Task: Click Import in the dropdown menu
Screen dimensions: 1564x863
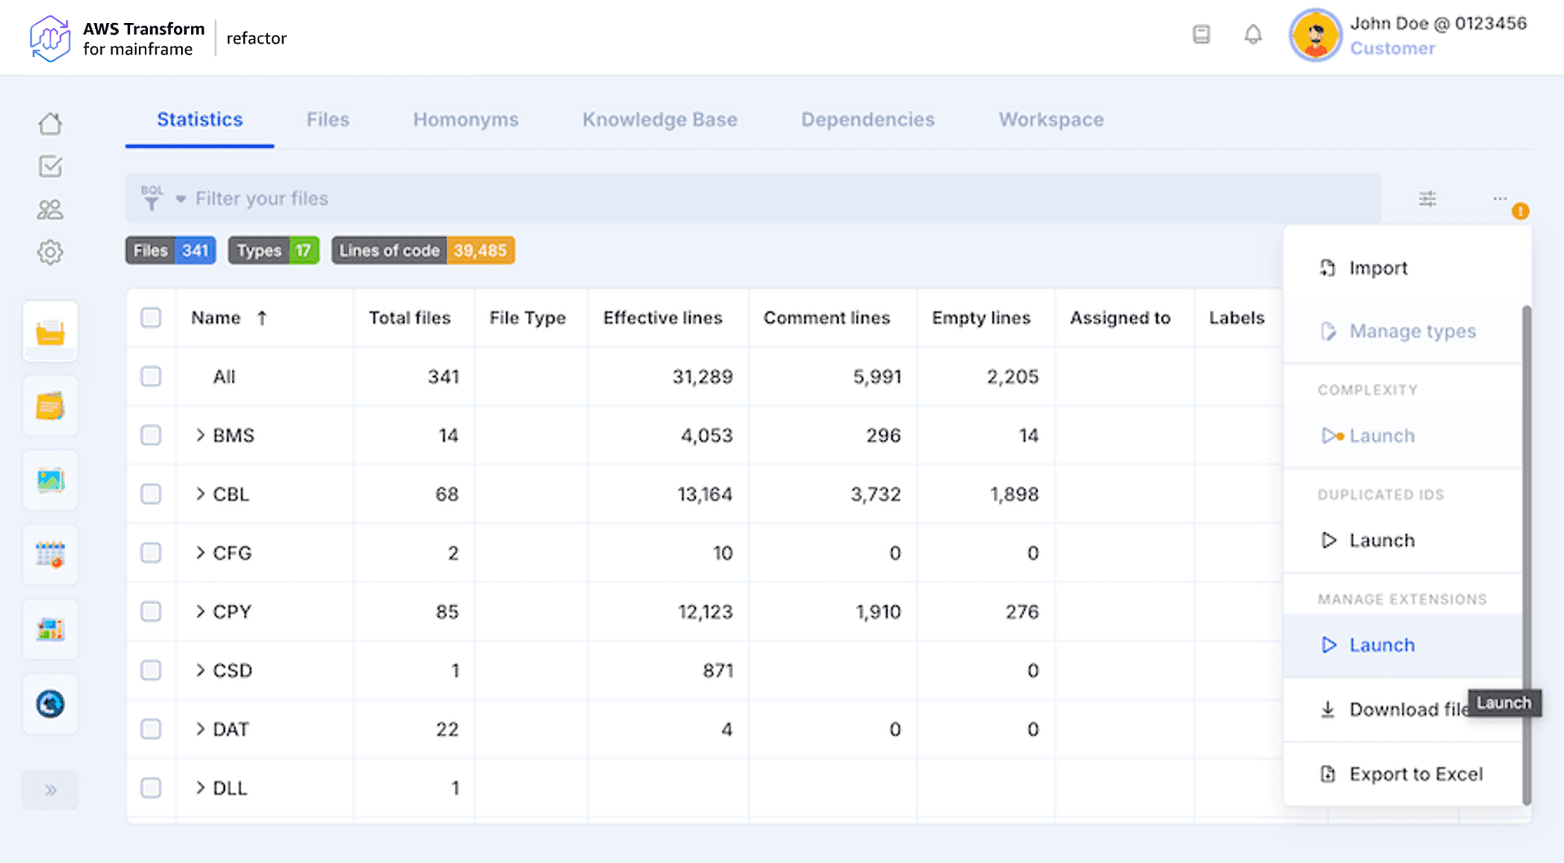Action: (1378, 268)
